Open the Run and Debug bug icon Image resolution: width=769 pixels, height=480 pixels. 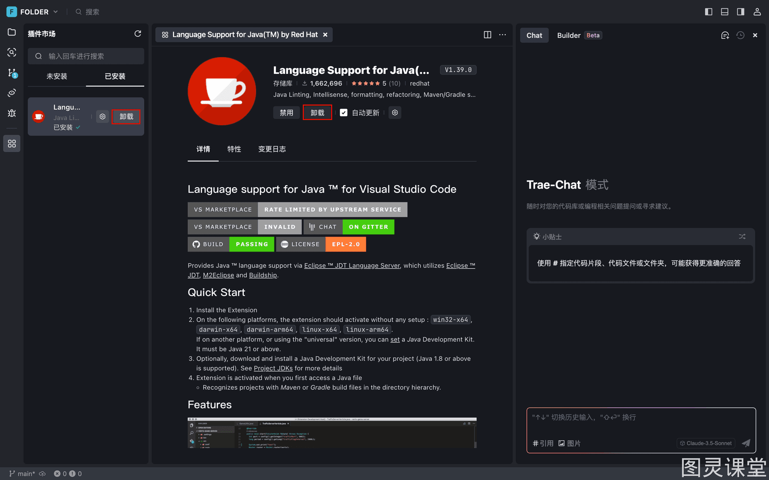[12, 113]
